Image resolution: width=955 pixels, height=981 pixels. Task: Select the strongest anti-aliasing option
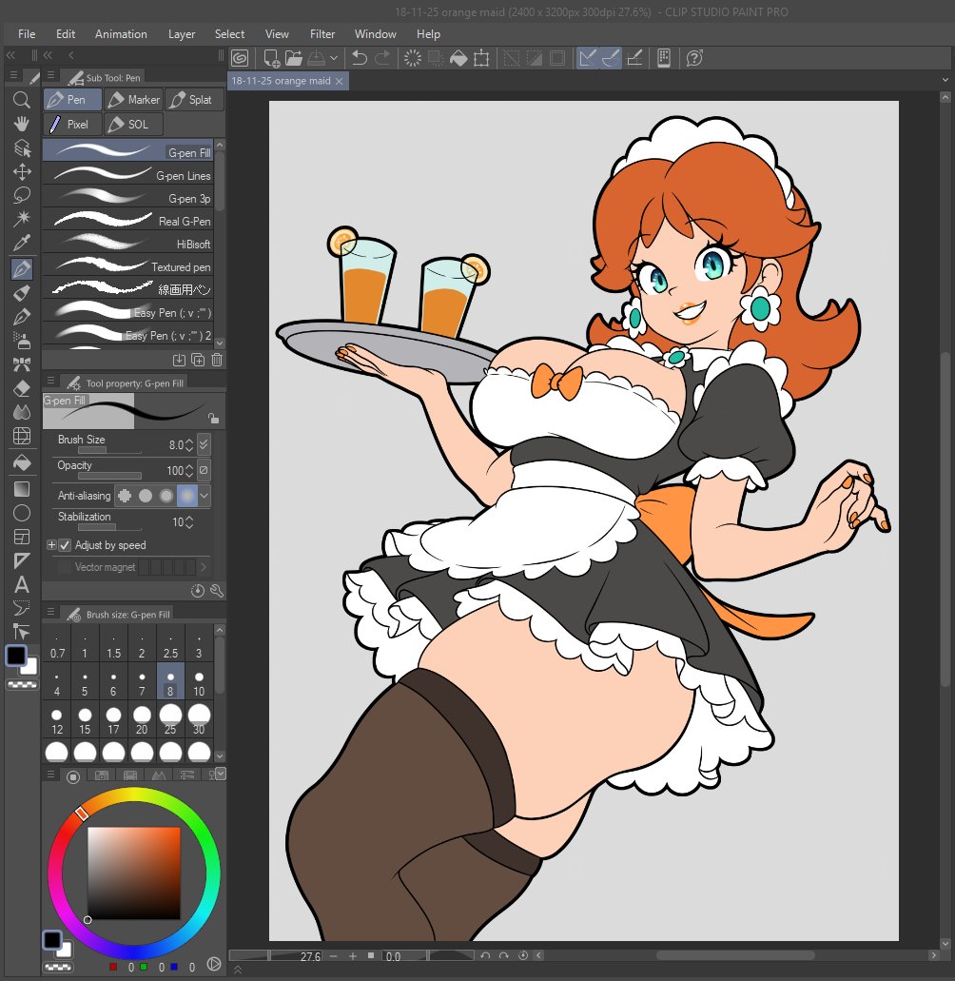[x=186, y=496]
